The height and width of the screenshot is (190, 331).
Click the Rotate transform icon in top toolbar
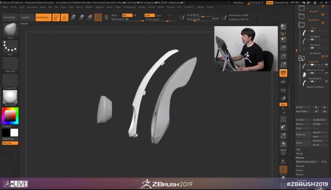pyautogui.click(x=89, y=17)
